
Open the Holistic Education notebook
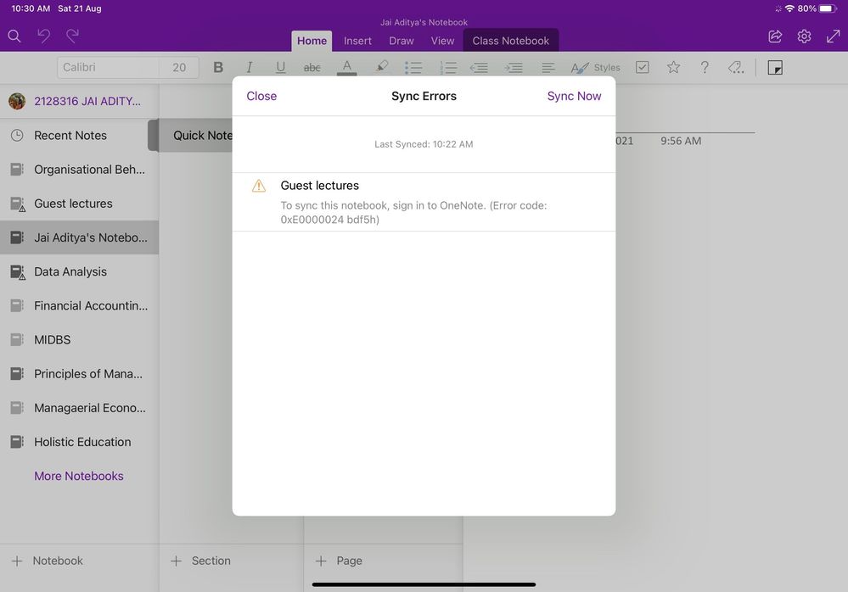tap(80, 442)
